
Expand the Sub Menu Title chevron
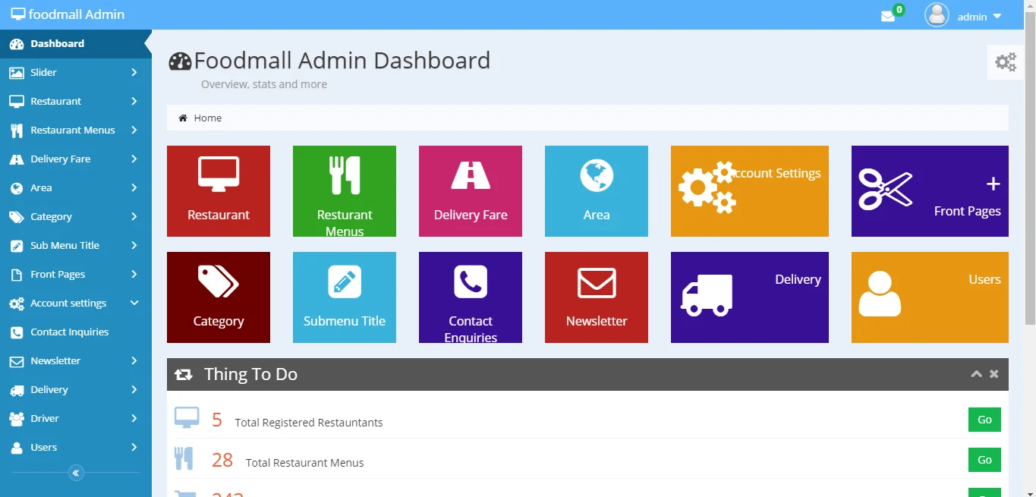tap(134, 245)
